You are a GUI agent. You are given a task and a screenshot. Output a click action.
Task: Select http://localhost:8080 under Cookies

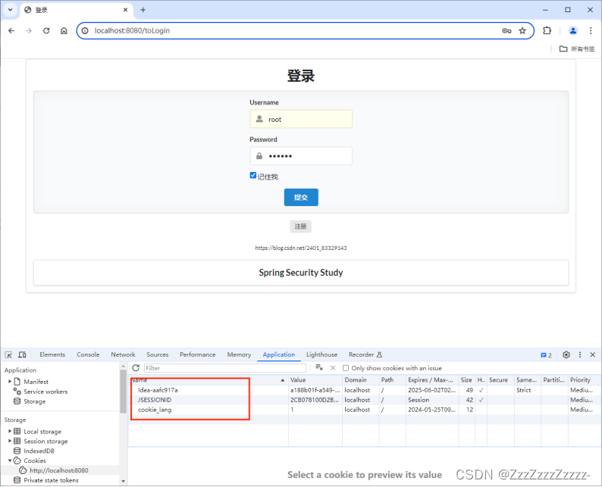tap(58, 470)
